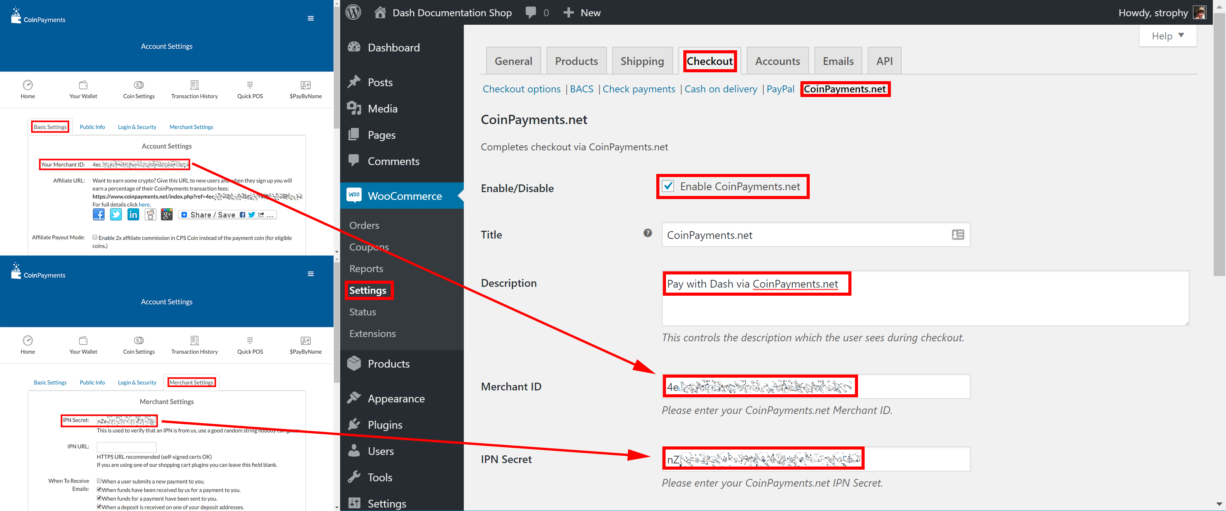1226x511 pixels.
Task: Open the General settings tab
Action: [x=513, y=61]
